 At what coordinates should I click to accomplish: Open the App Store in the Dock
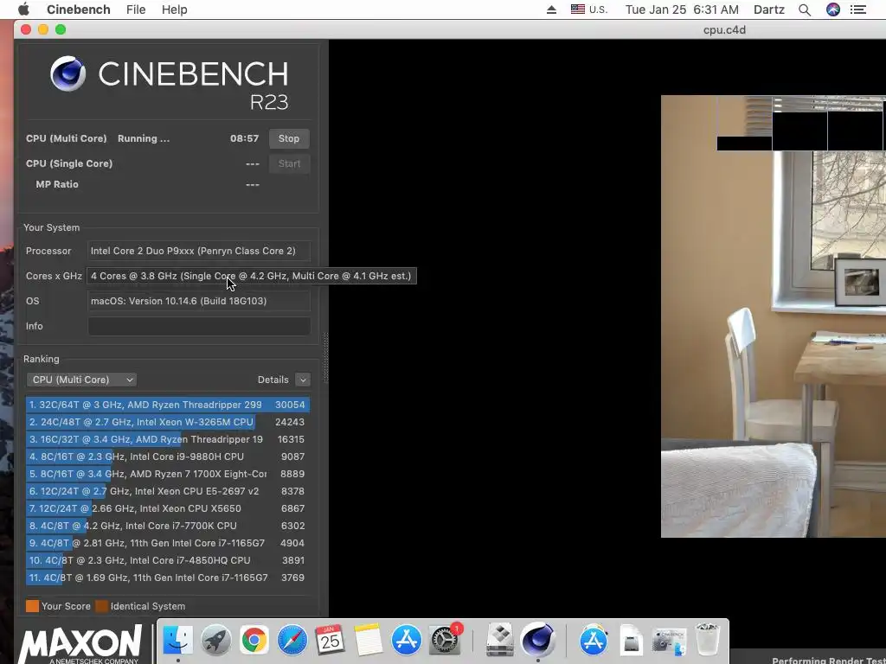tap(407, 641)
